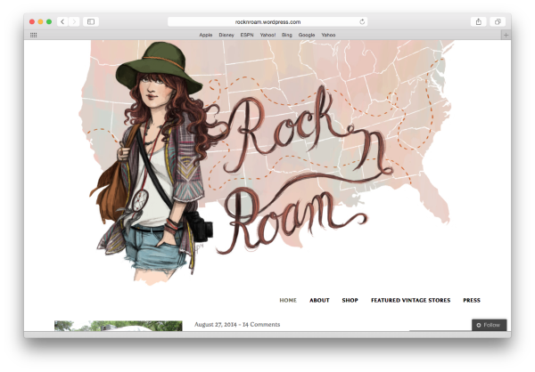535x372 pixels.
Task: Open the Apple bookmark in Favorites bar
Action: (x=206, y=35)
